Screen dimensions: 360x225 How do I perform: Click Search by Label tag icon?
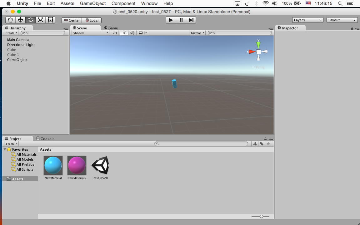pos(262,144)
